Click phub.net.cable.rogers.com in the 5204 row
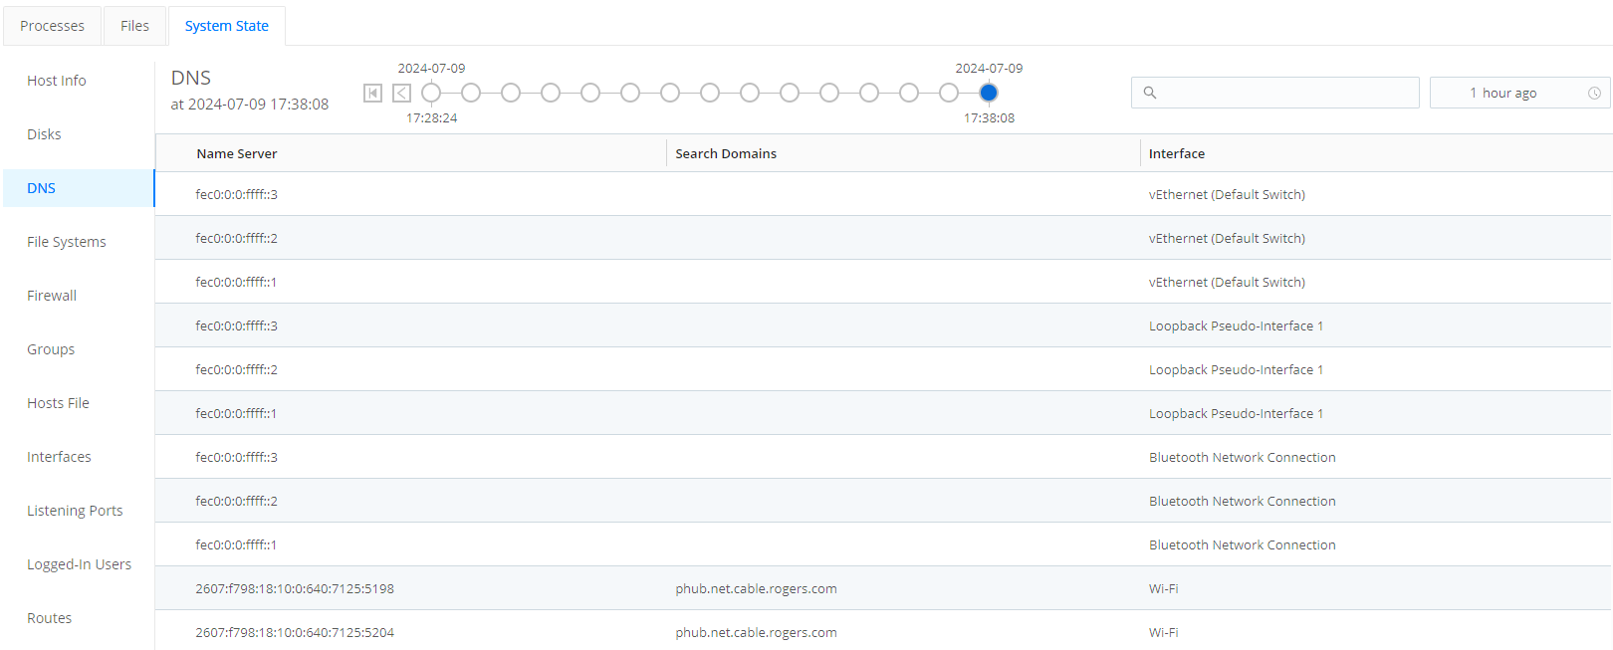 pyautogui.click(x=756, y=632)
